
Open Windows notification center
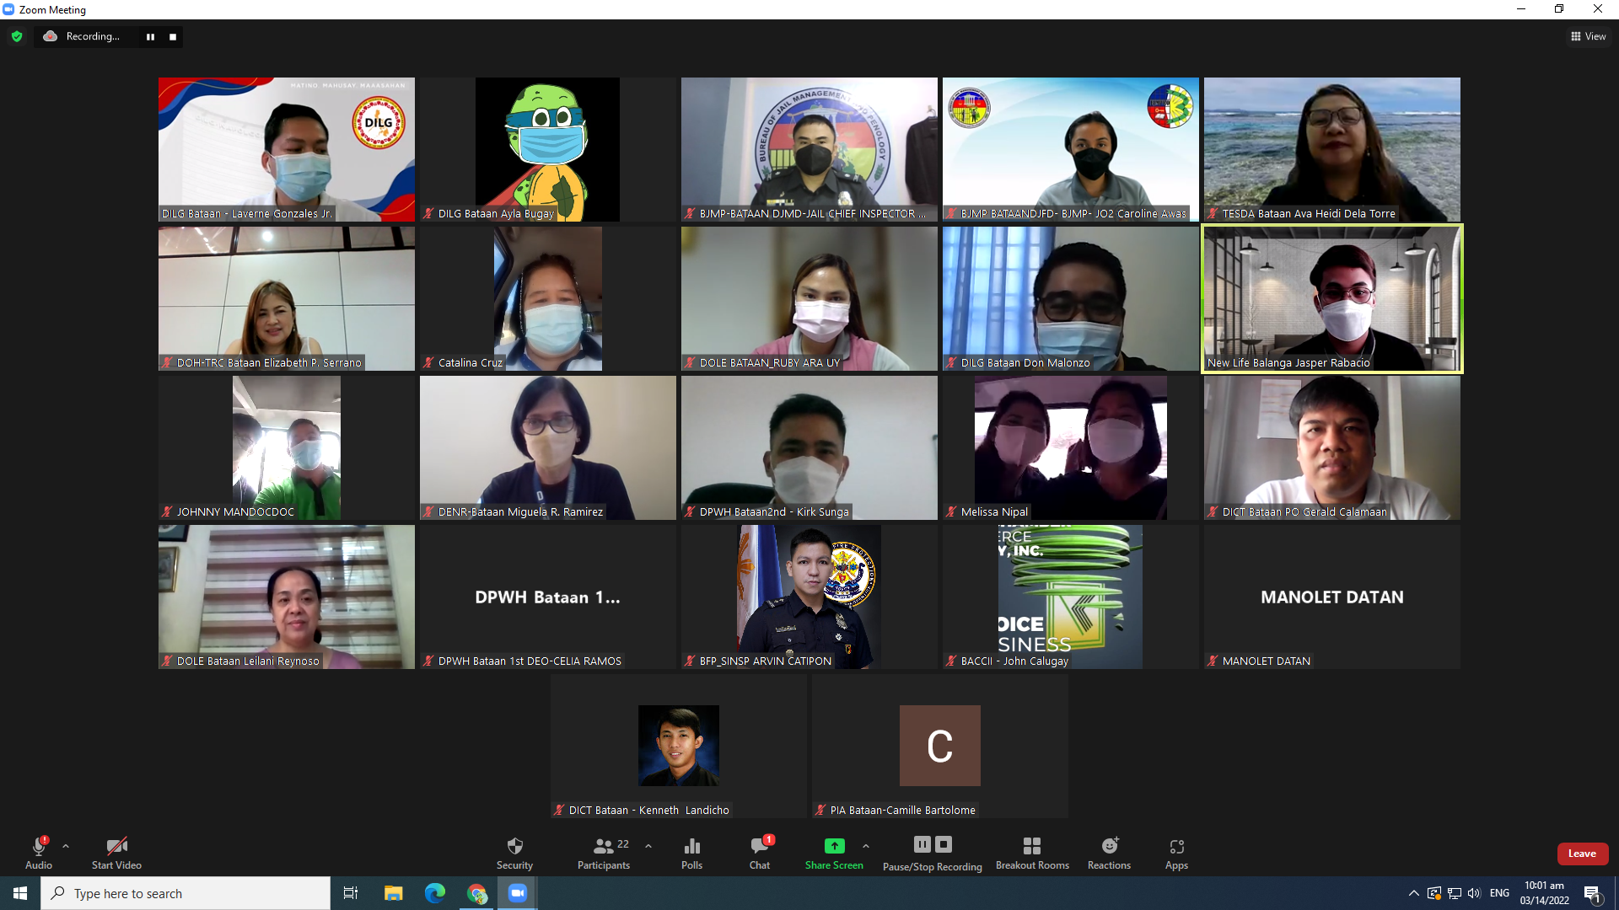tap(1592, 893)
